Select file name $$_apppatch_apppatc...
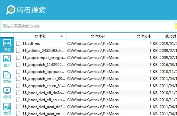 (x=43, y=72)
